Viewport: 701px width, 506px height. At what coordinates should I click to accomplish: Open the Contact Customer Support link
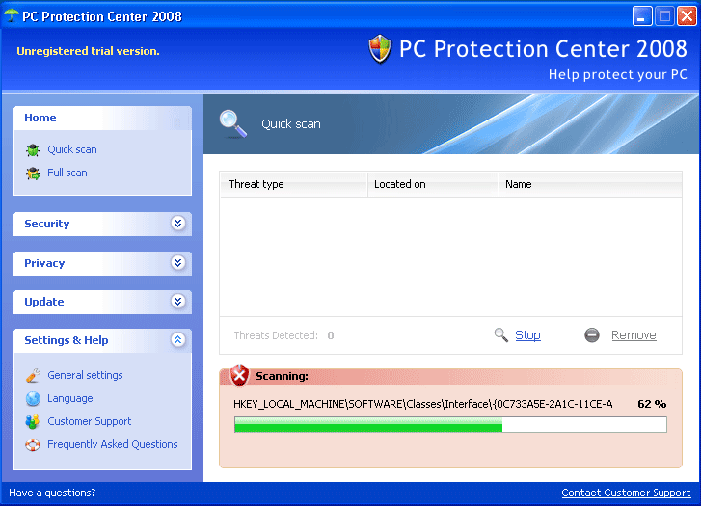[626, 493]
